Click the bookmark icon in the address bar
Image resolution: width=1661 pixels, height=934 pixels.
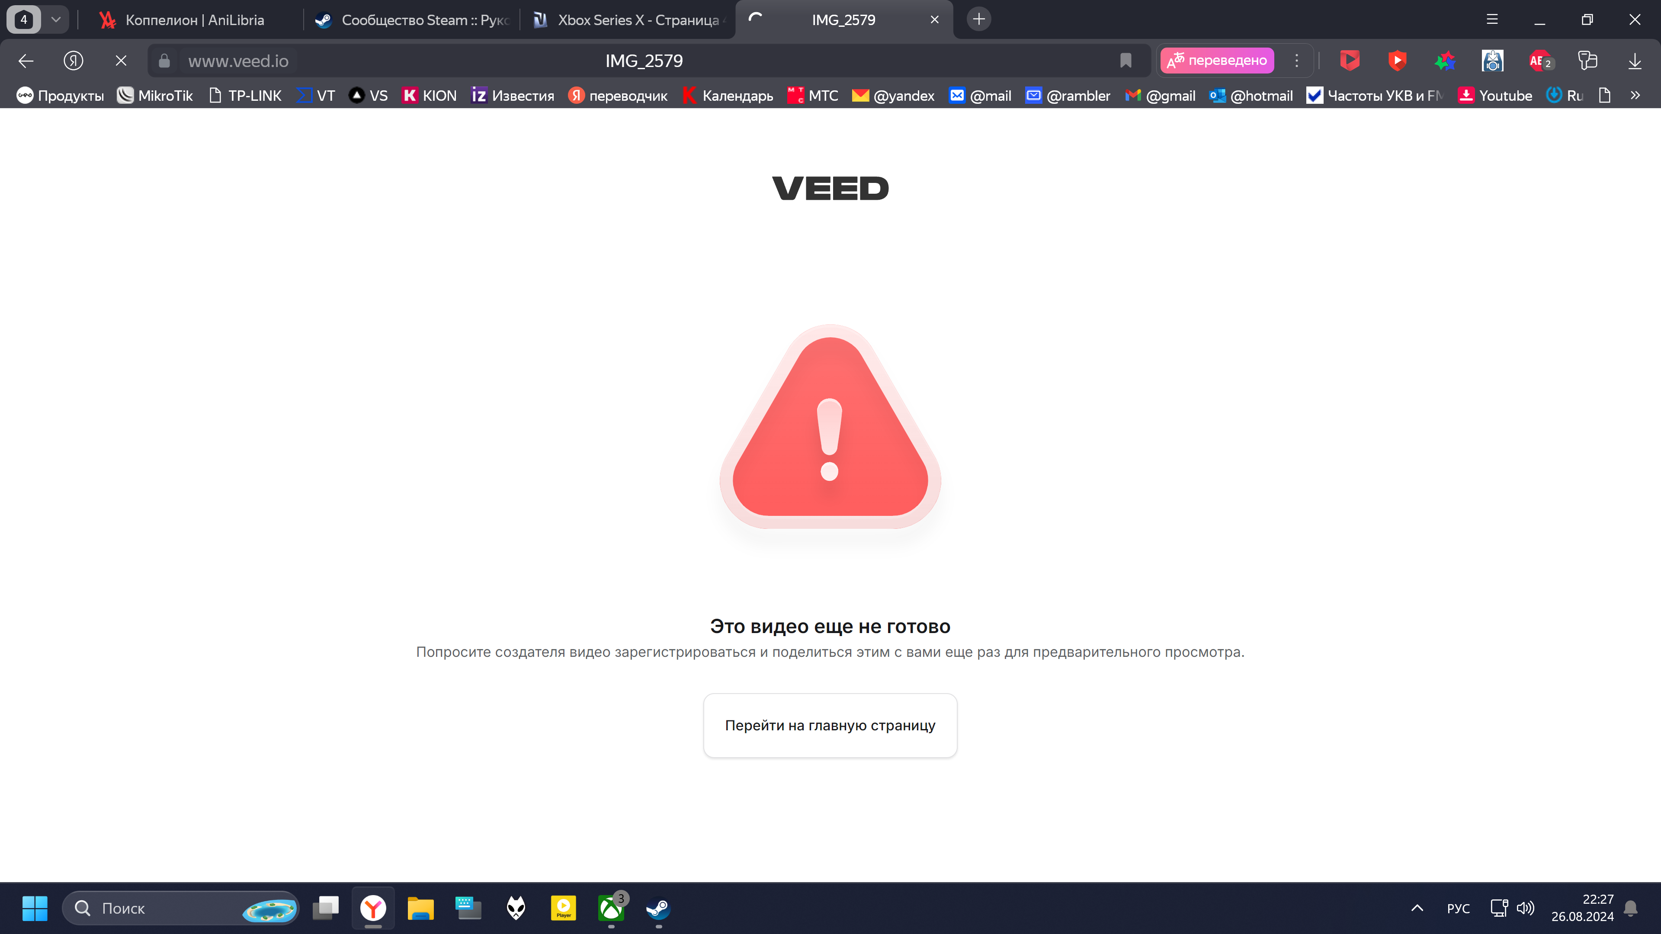[x=1126, y=61]
